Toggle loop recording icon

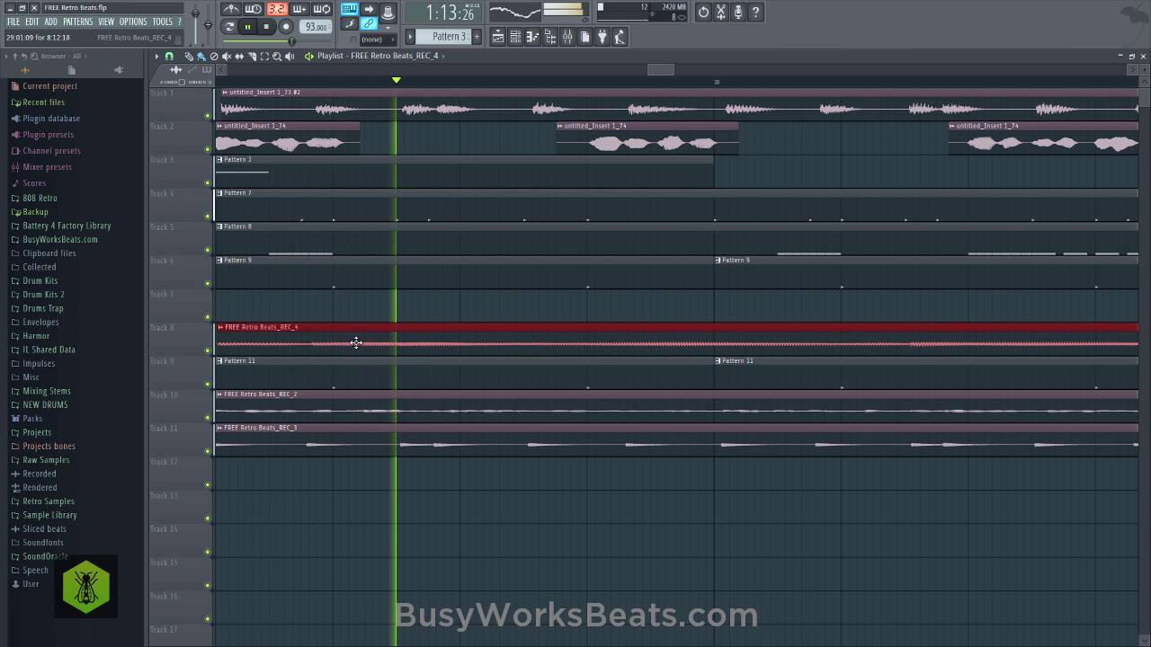point(322,9)
